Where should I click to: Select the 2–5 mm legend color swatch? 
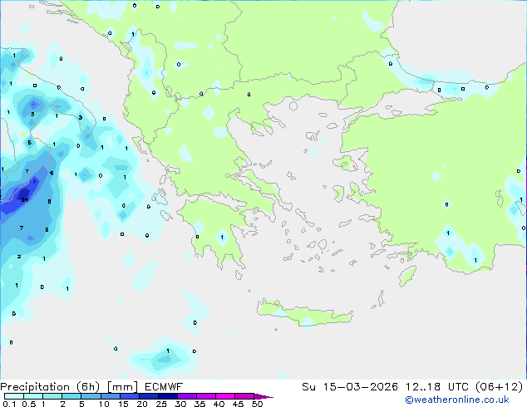71,396
